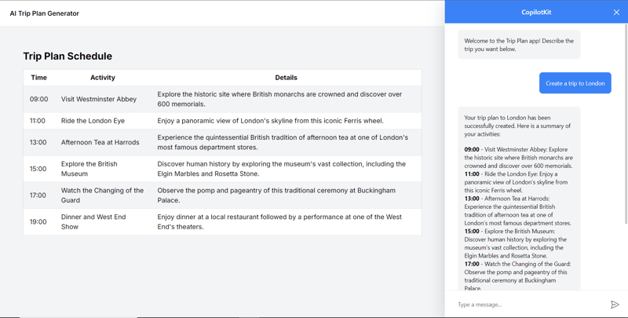Image resolution: width=628 pixels, height=318 pixels.
Task: Click the Elgin Marbles details text in table
Action: point(282,169)
